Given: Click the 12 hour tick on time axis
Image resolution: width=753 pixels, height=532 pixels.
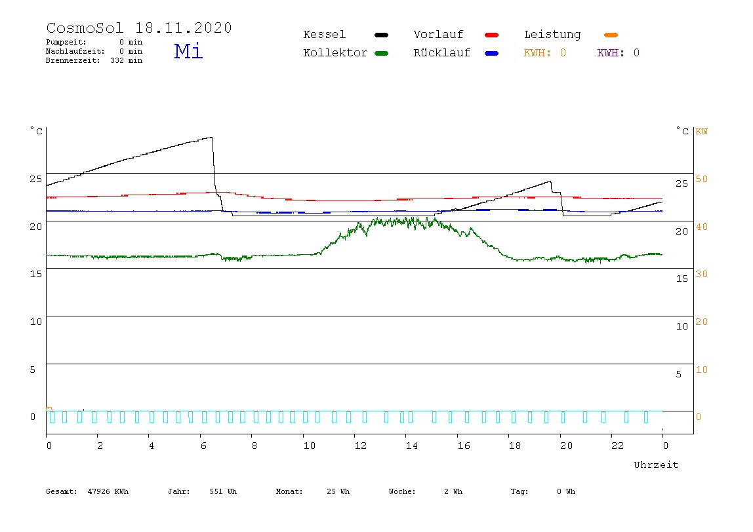Looking at the screenshot, I should coord(361,446).
